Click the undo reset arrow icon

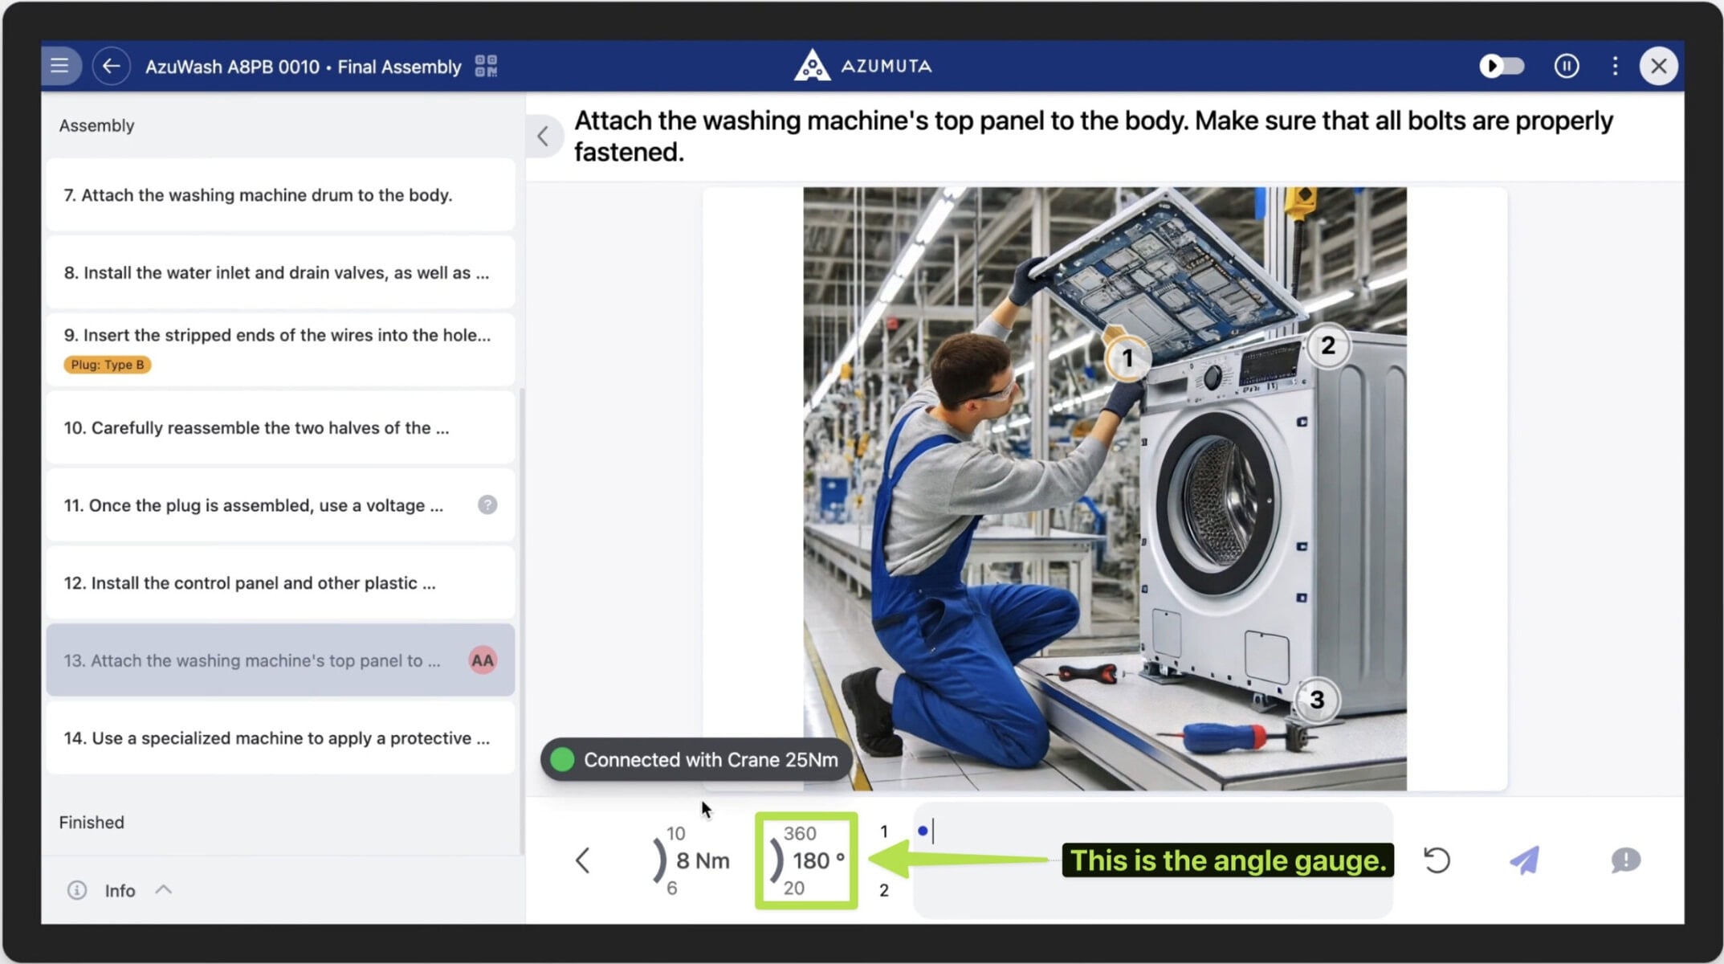1437,860
